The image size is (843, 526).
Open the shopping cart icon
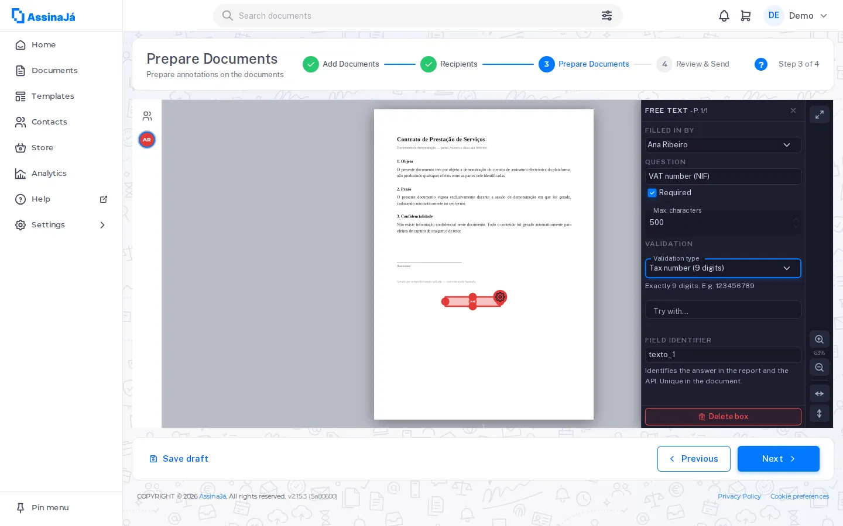746,16
